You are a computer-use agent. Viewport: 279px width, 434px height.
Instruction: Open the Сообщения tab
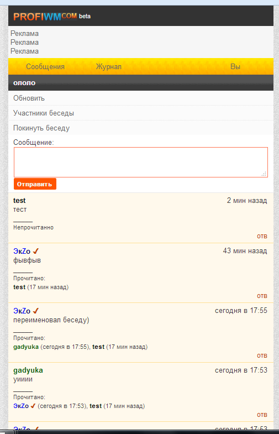point(45,67)
